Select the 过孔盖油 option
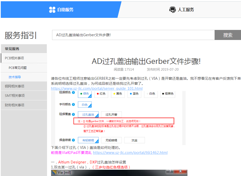Image resolution: width=241 pixels, height=176 pixels. (x=88, y=115)
